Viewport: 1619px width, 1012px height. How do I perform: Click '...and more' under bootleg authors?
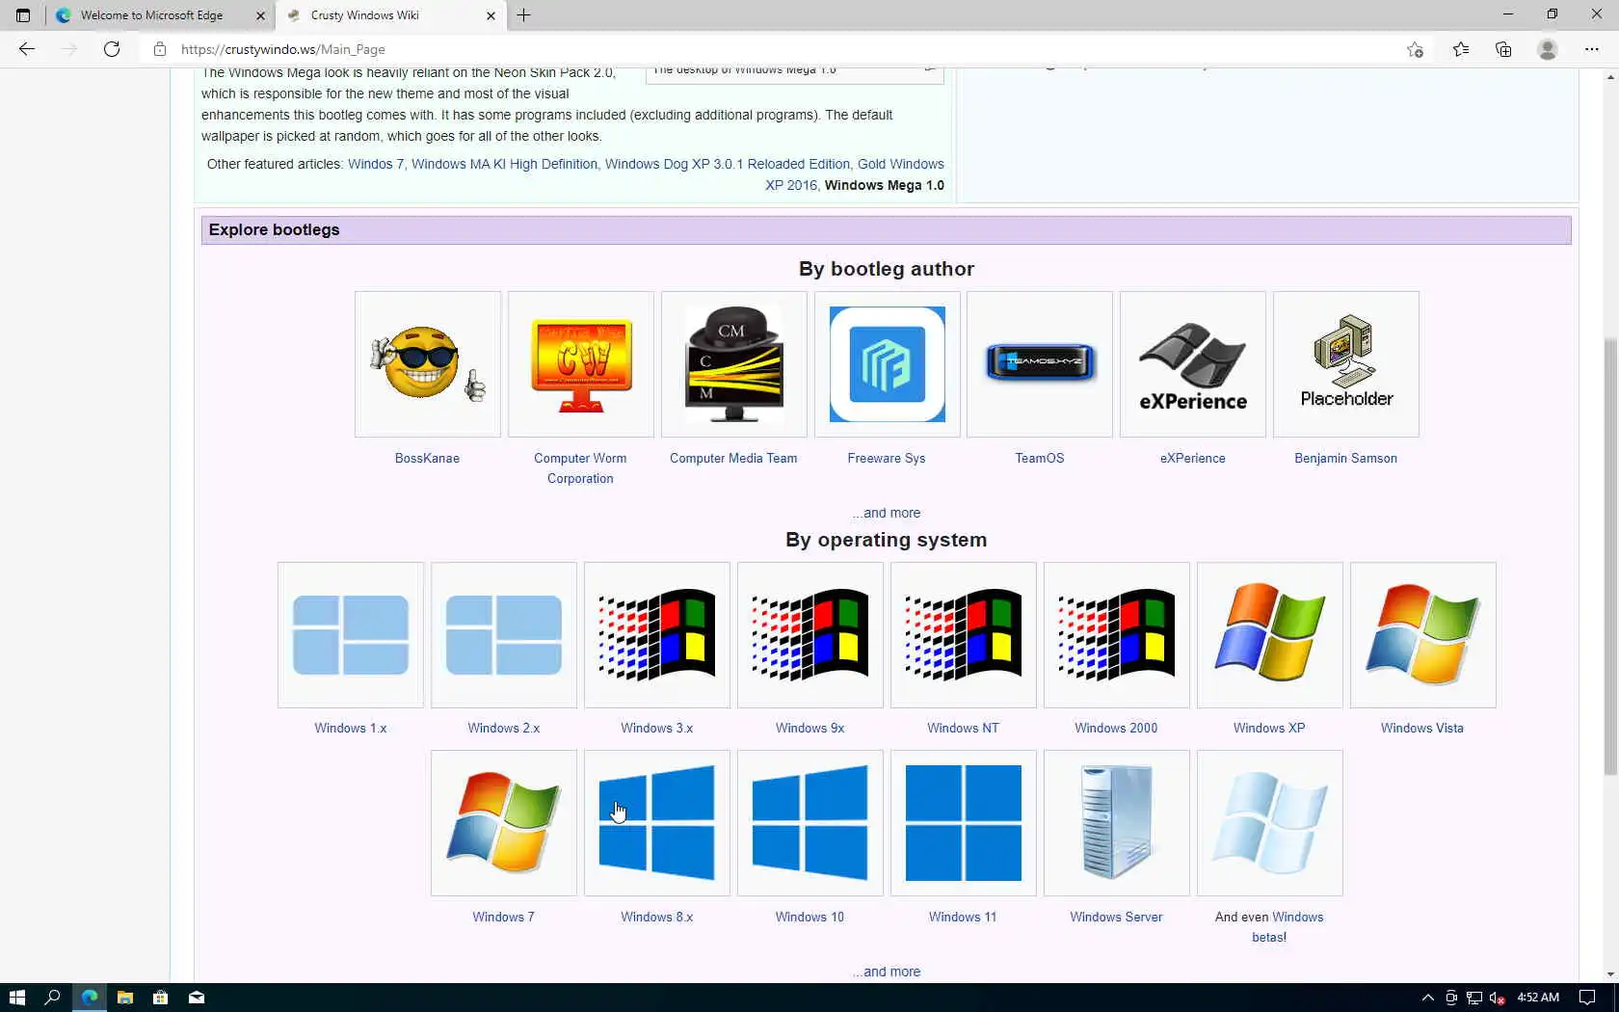[x=887, y=513]
